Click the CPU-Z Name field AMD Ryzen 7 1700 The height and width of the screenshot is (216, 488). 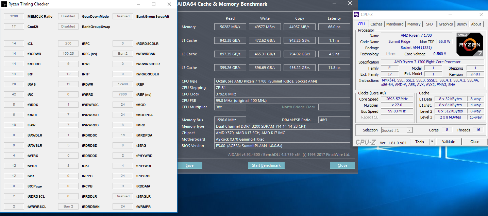416,36
